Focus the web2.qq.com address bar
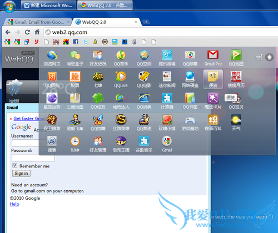 [x=161, y=32]
